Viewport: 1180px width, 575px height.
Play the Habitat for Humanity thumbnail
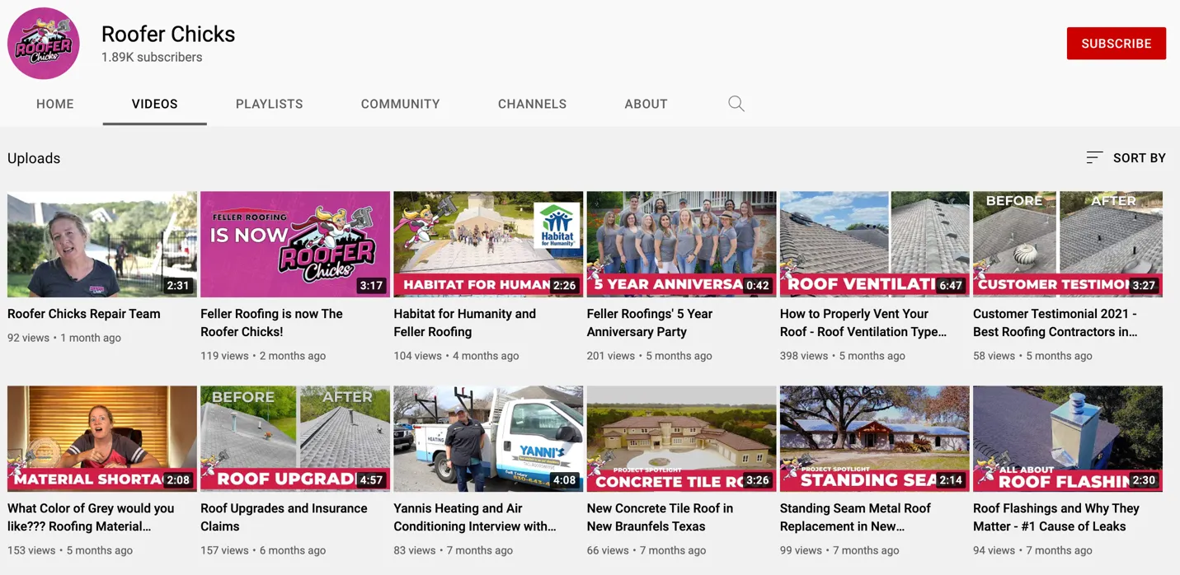coord(488,245)
